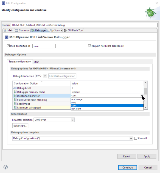Select the Target configuration tab
Viewport: 160px width, 173px height.
pos(20,61)
